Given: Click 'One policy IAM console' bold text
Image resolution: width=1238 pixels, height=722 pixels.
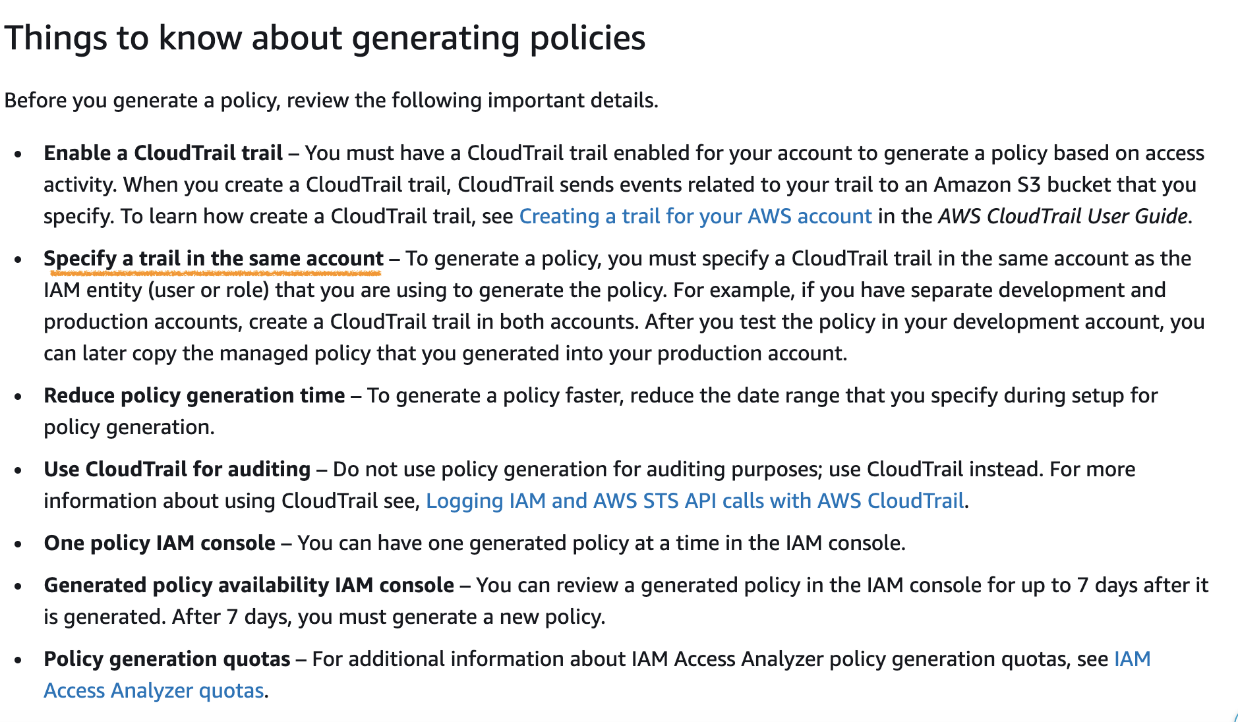Looking at the screenshot, I should click(160, 543).
